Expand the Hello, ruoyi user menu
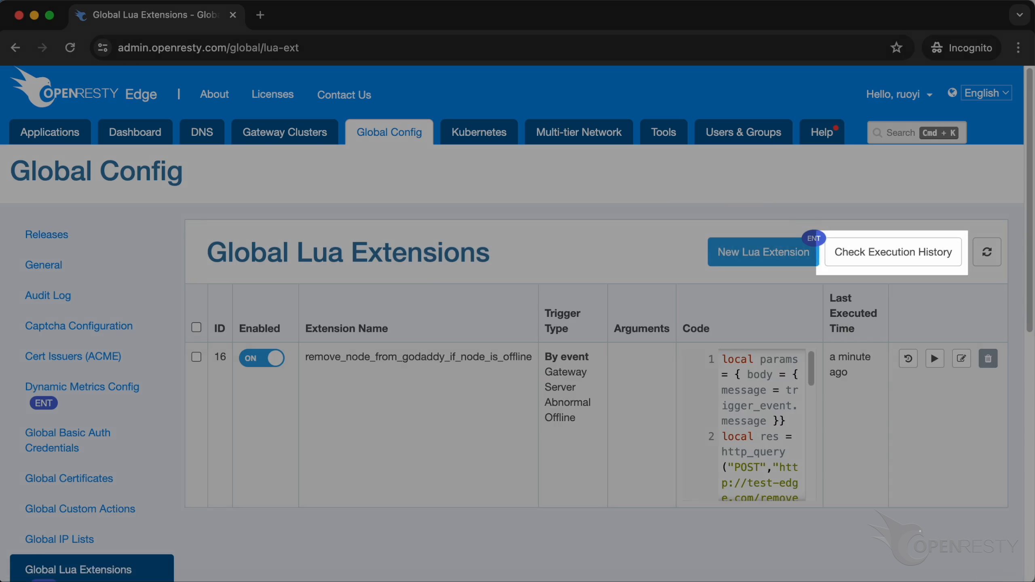This screenshot has height=582, width=1035. [x=899, y=94]
